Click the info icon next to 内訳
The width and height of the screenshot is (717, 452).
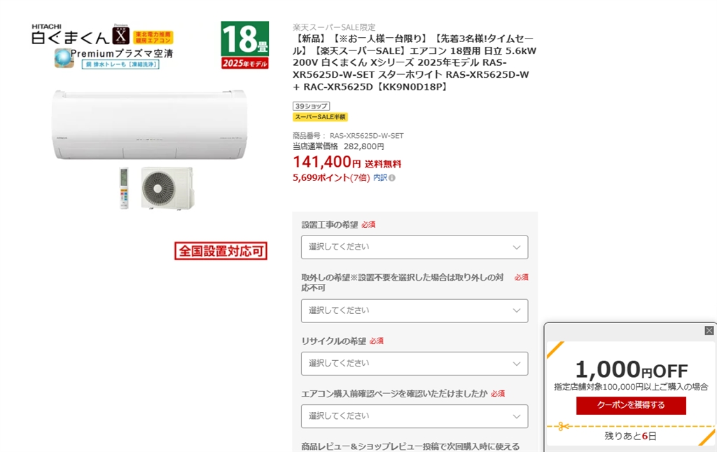[392, 178]
